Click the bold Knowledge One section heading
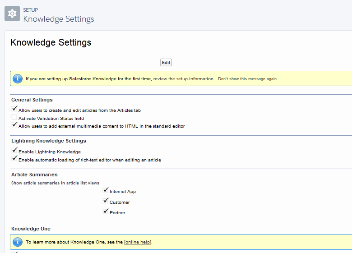 tap(31, 229)
